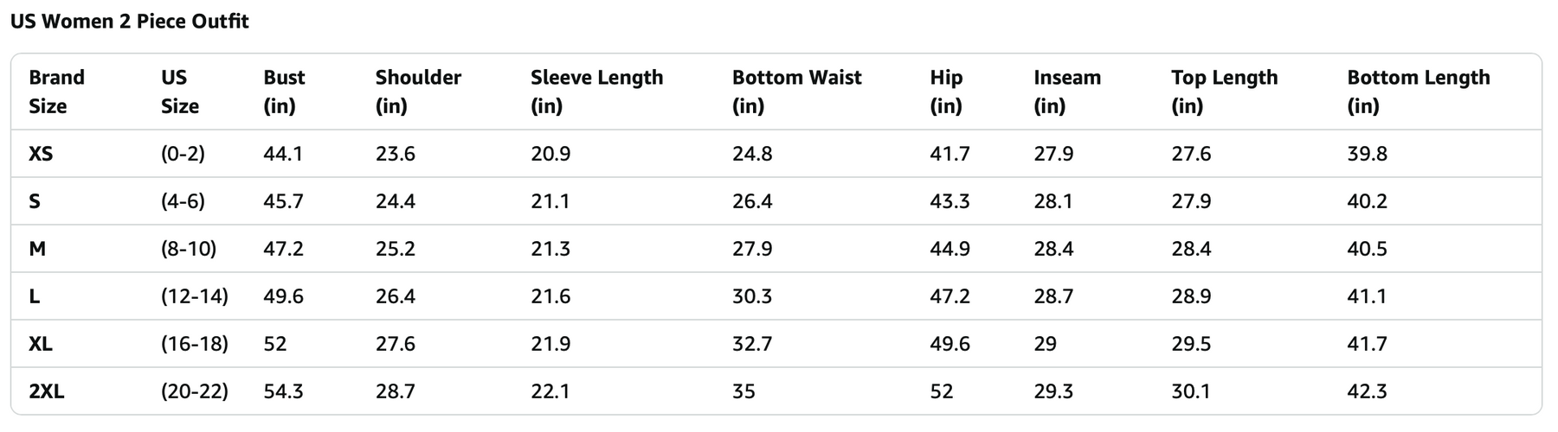Image resolution: width=1558 pixels, height=432 pixels.
Task: Click shoulder value 27.6 in XL row
Action: click(x=396, y=344)
